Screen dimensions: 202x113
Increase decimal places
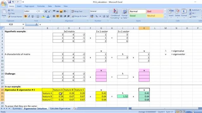[104, 16]
